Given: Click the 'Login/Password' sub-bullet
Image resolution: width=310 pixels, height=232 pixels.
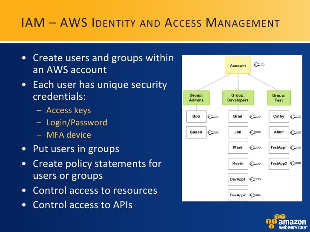Looking at the screenshot, I should click(x=77, y=123).
